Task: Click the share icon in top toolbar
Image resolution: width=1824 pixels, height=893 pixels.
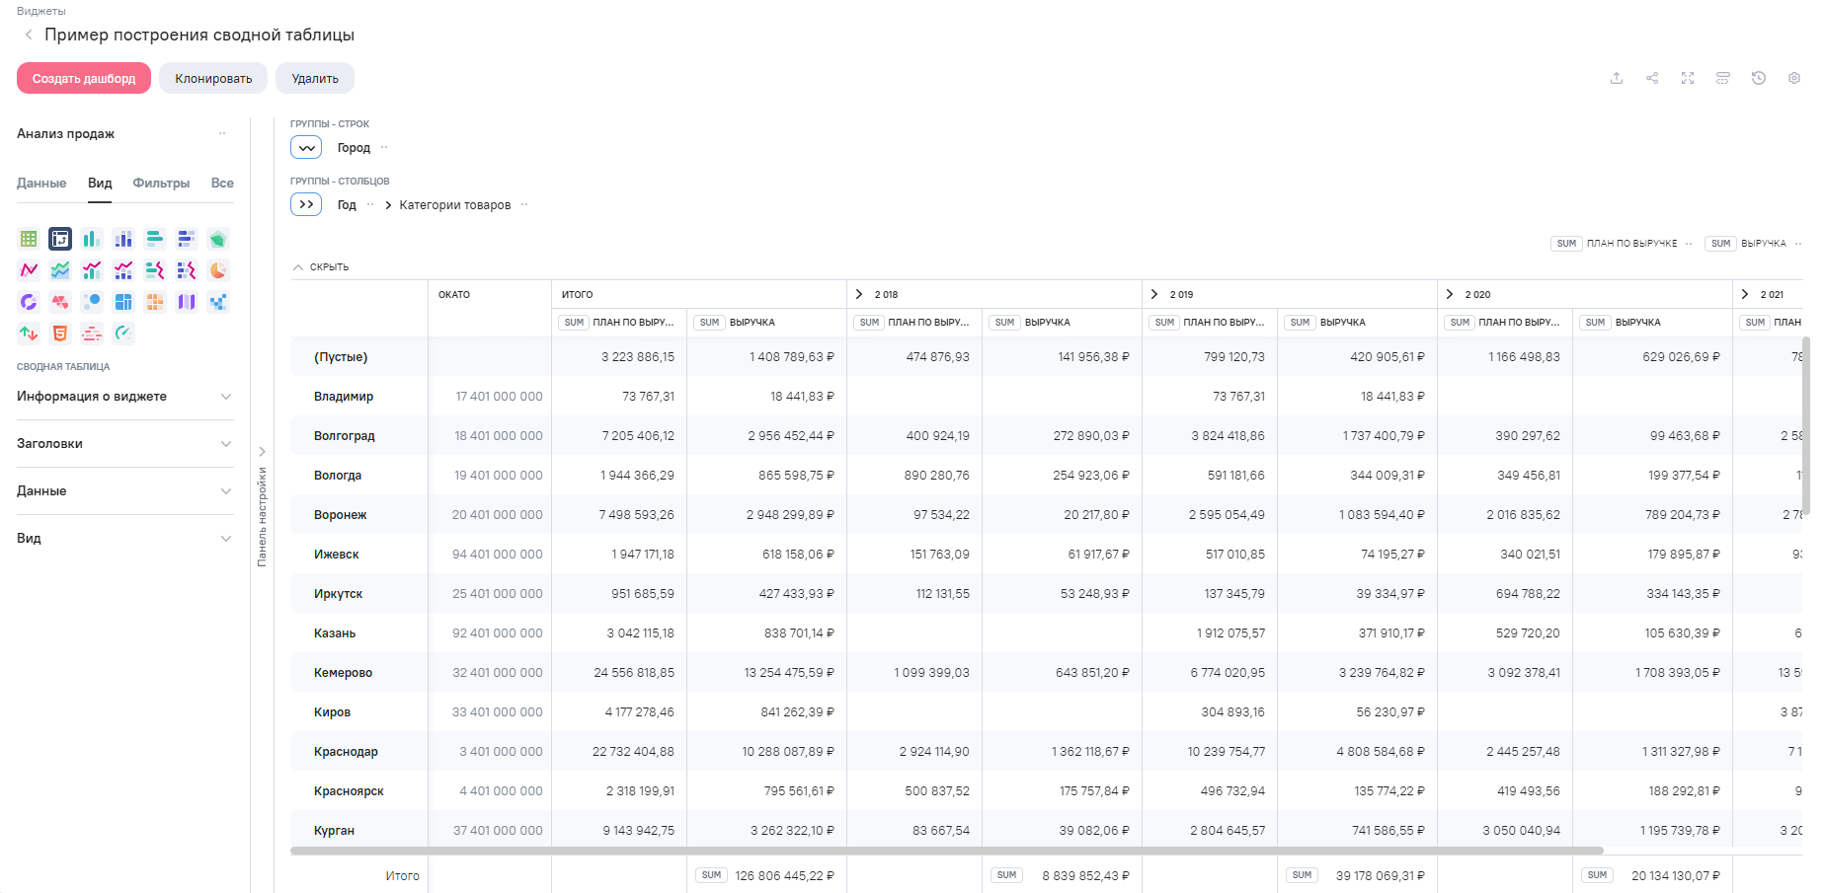Action: coord(1652,78)
